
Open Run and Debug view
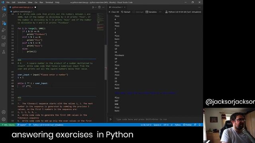coord(4,30)
